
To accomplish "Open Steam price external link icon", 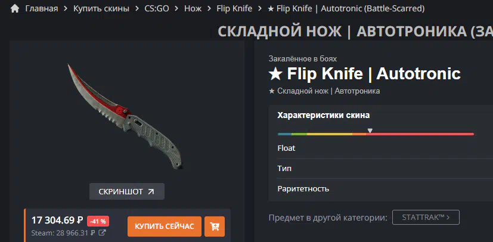I will [x=102, y=233].
